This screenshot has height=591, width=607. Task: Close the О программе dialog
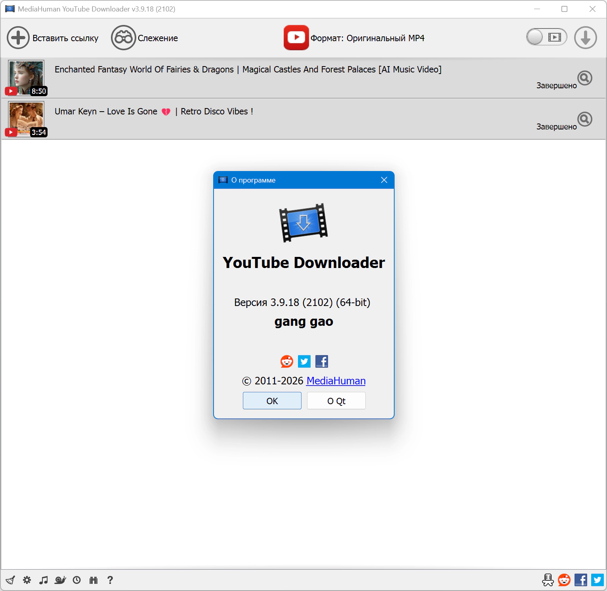pos(384,180)
